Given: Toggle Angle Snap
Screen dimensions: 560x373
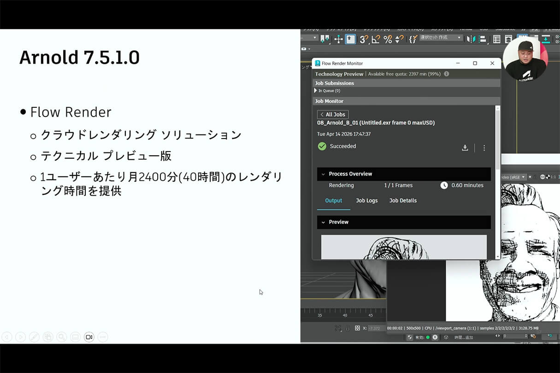Looking at the screenshot, I should point(376,39).
